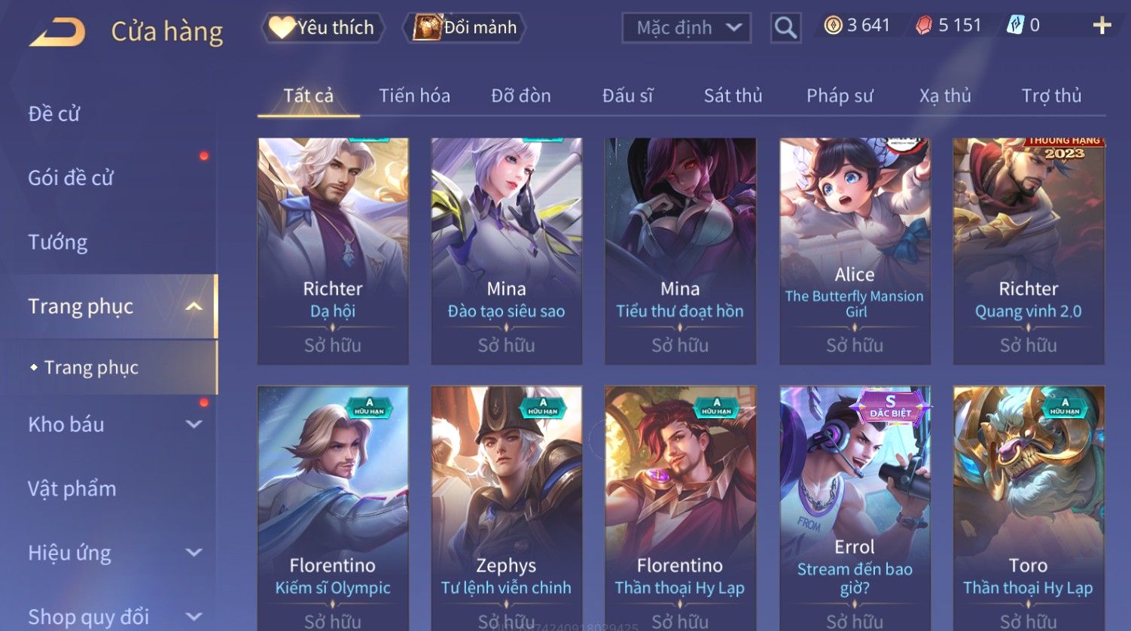This screenshot has width=1131, height=631.
Task: Open Yêu thích heart favorites
Action: coord(323,28)
